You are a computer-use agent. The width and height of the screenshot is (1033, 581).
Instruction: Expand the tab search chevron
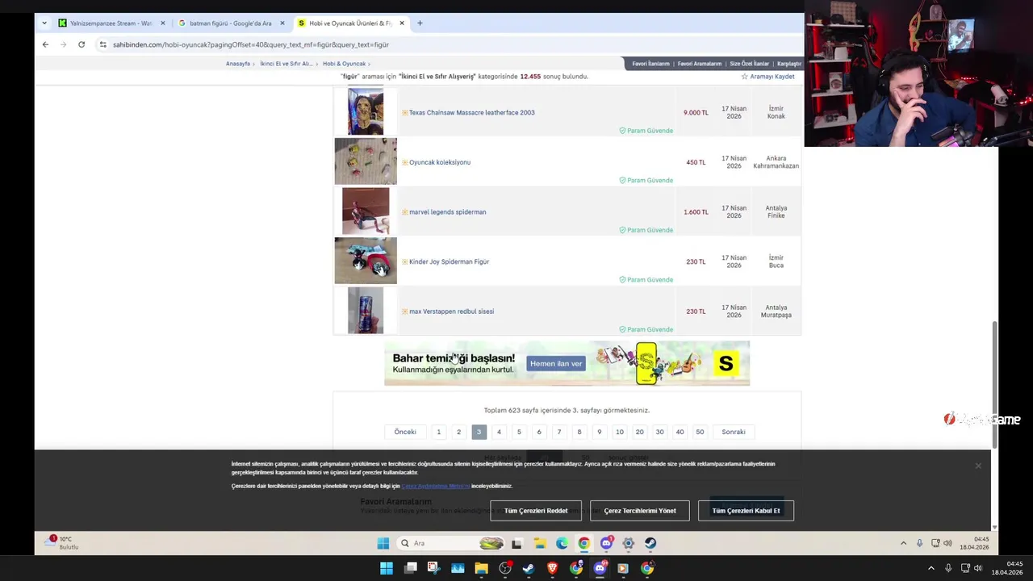pyautogui.click(x=44, y=23)
